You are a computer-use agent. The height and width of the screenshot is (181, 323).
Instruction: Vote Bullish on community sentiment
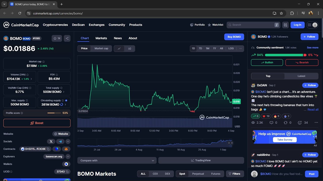point(267,63)
